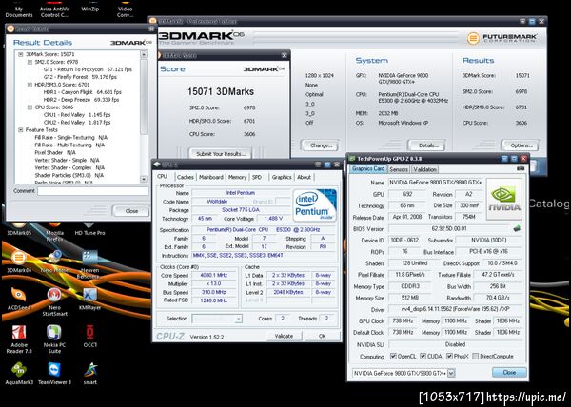Click the Intel Pentium logo in CPU-Z
The width and height of the screenshot is (571, 407).
315,204
